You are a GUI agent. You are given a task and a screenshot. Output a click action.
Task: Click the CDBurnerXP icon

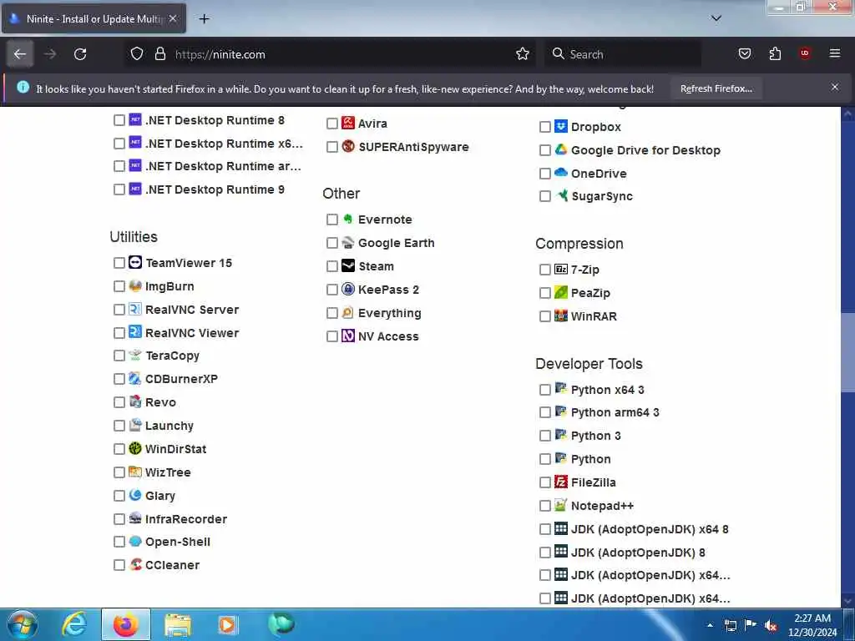click(135, 378)
